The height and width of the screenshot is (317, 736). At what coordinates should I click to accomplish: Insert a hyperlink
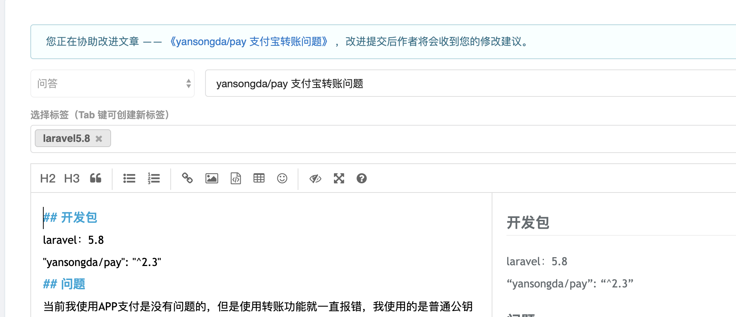[x=187, y=178]
